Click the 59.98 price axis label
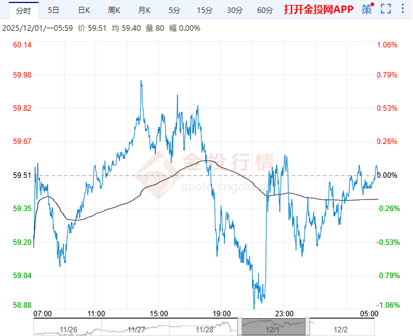The image size is (413, 336). point(22,75)
